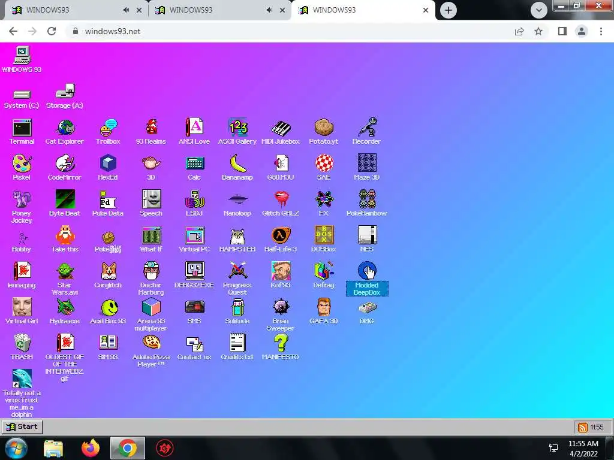Image resolution: width=614 pixels, height=460 pixels.
Task: Open the Take this icon
Action: (x=65, y=235)
